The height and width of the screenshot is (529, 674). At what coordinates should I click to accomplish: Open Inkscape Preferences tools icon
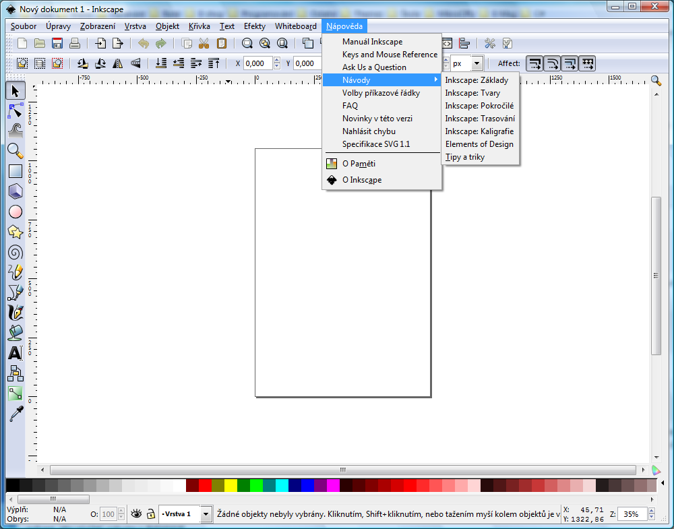tap(489, 43)
